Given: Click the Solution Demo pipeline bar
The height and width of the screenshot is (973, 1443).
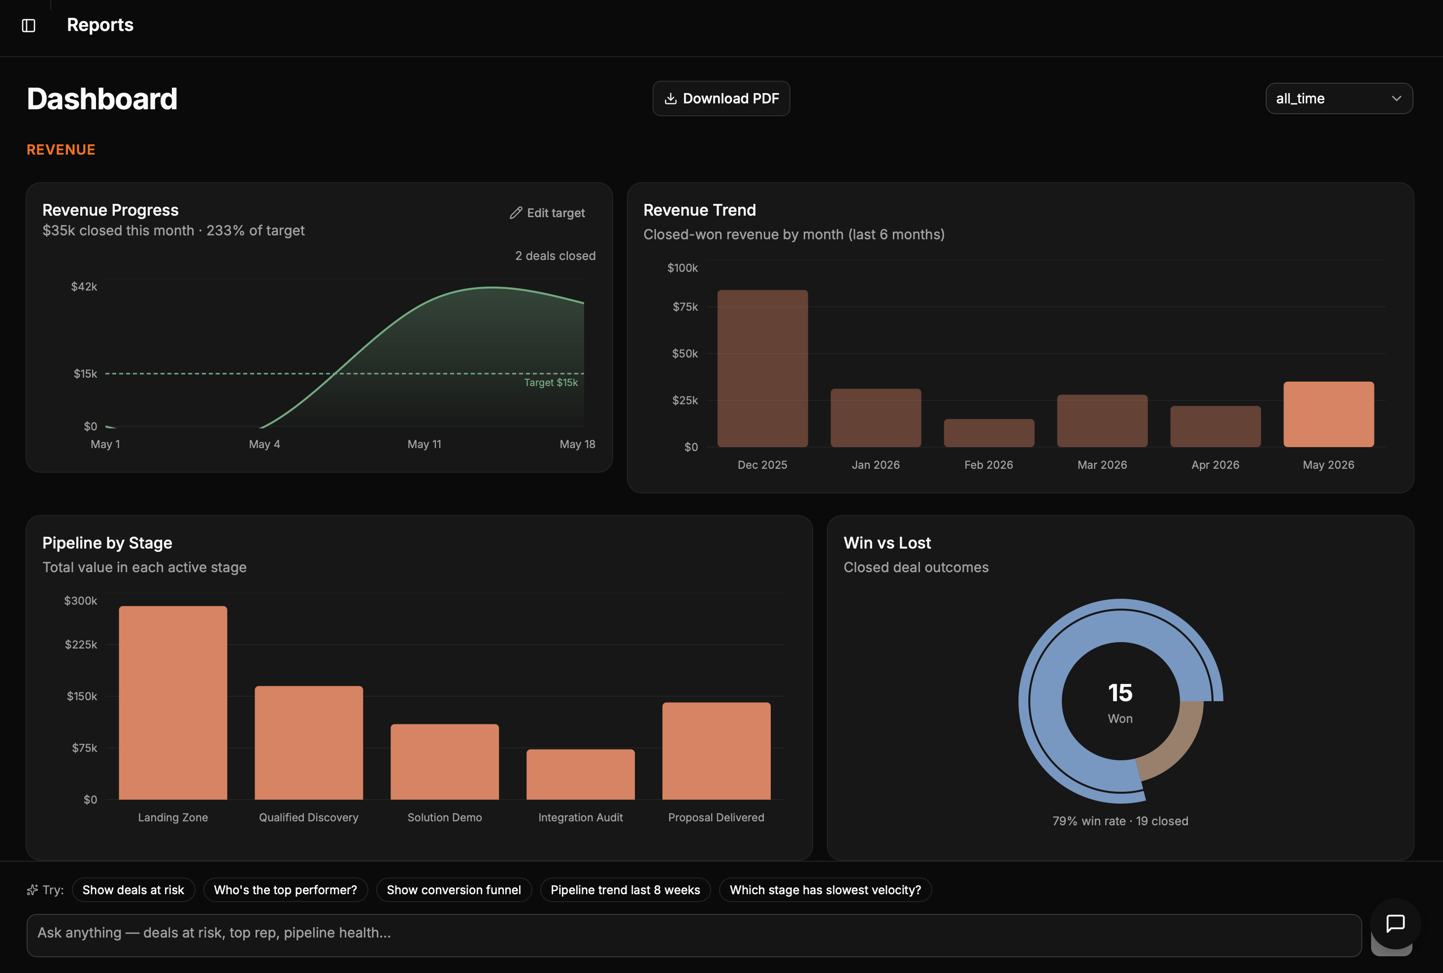Looking at the screenshot, I should point(444,761).
